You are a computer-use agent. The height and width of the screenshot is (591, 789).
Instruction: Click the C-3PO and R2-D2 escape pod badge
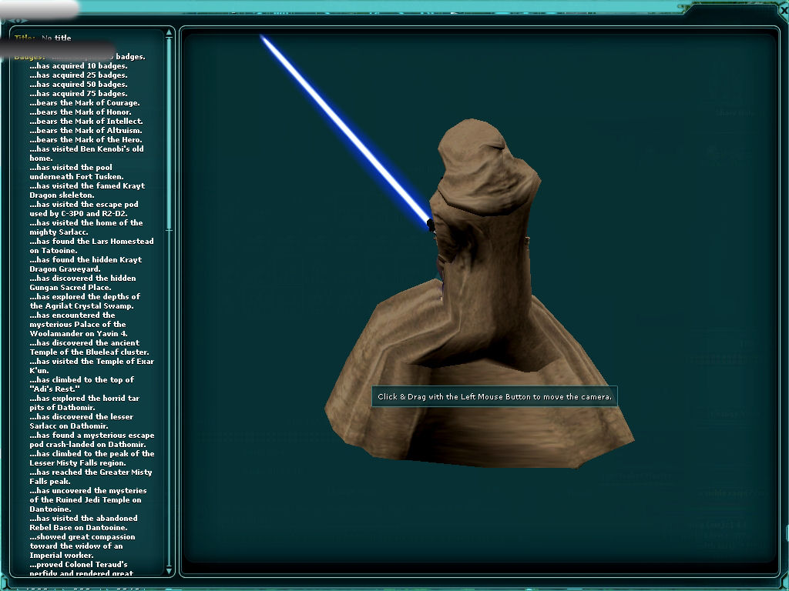pos(84,209)
